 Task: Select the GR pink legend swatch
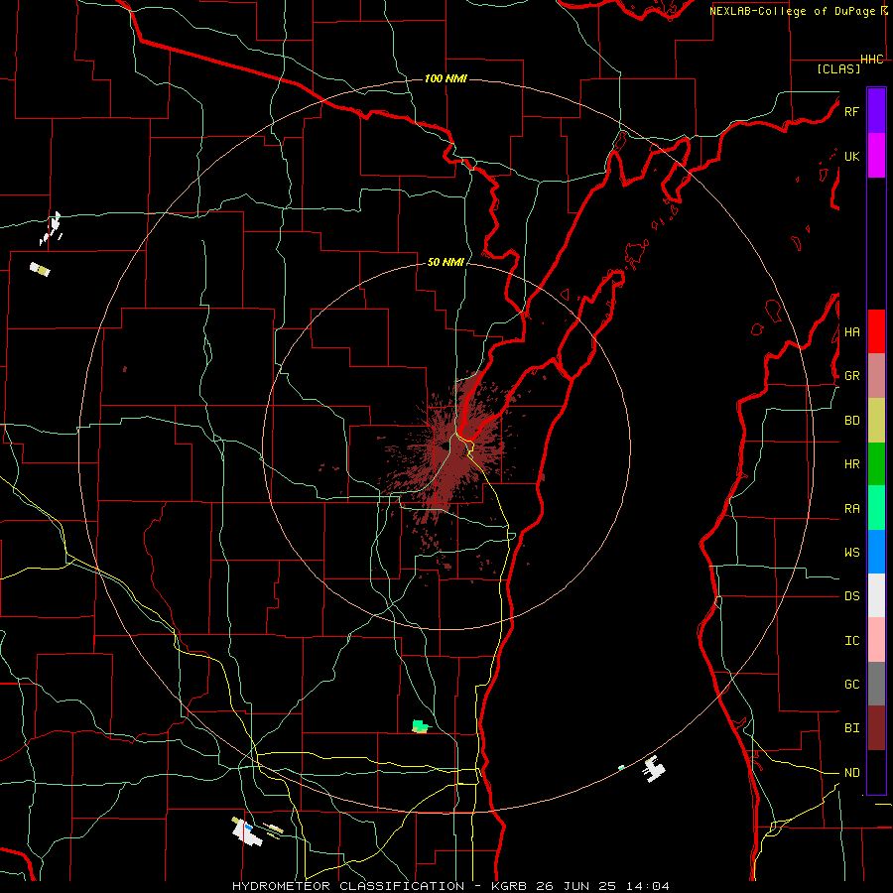point(876,376)
